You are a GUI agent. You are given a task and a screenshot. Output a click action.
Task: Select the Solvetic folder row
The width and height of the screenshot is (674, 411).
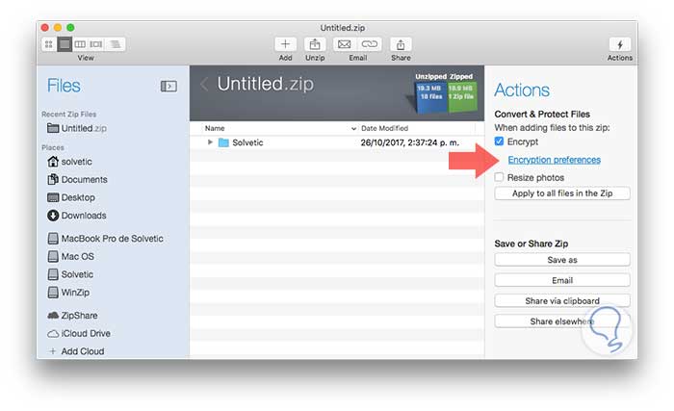click(337, 142)
